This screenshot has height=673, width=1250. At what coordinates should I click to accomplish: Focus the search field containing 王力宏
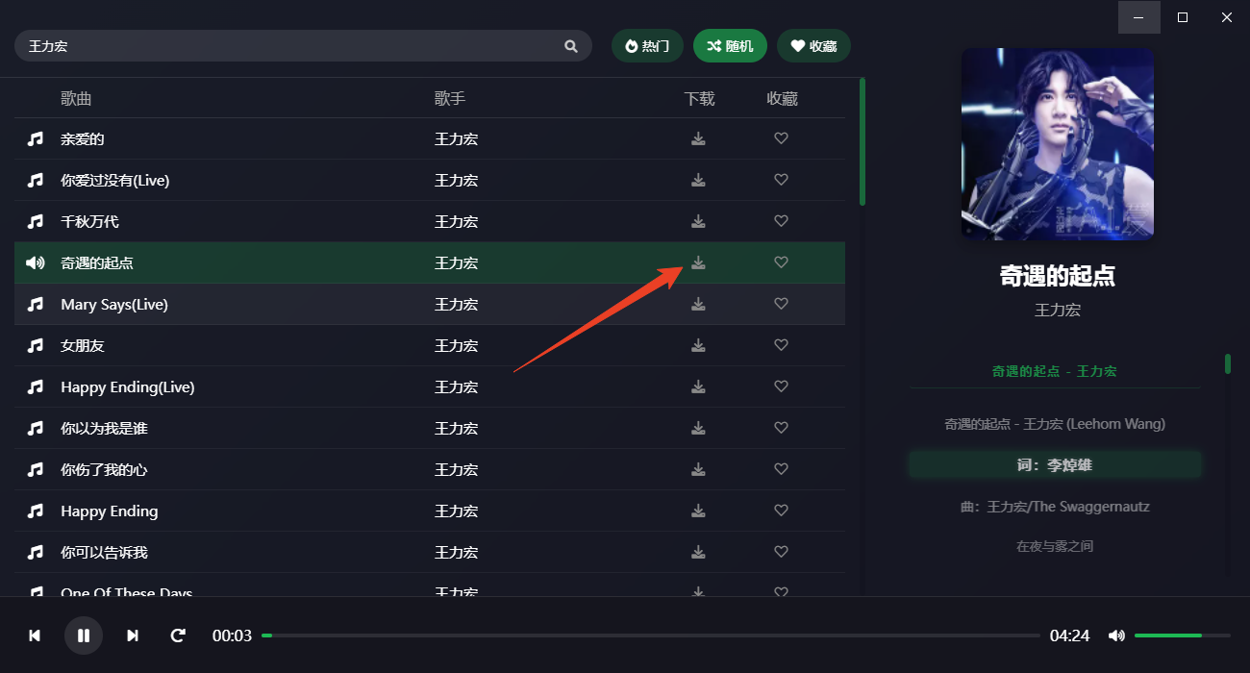288,46
